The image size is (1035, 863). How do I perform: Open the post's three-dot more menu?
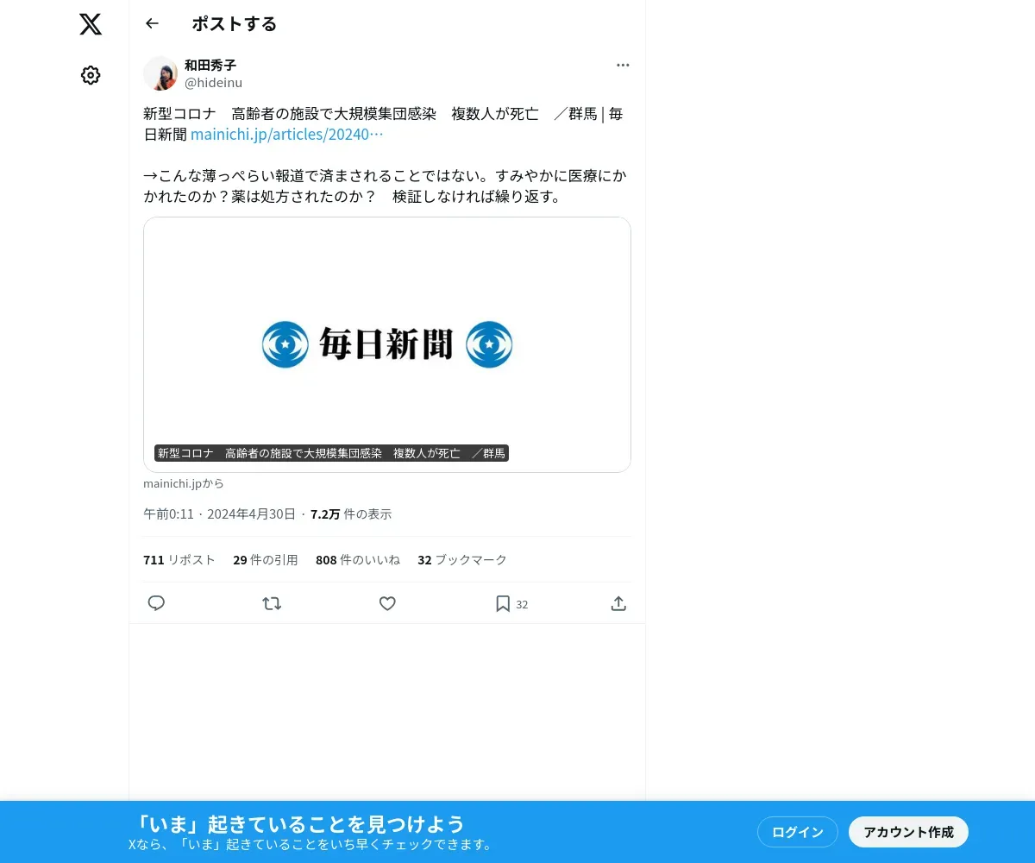tap(623, 65)
